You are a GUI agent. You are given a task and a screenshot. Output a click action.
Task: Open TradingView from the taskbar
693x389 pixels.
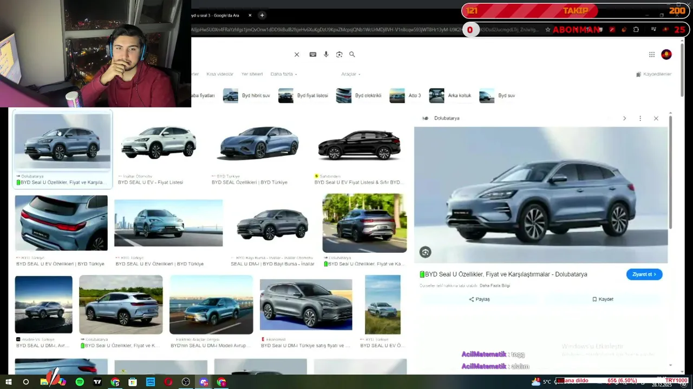point(97,382)
